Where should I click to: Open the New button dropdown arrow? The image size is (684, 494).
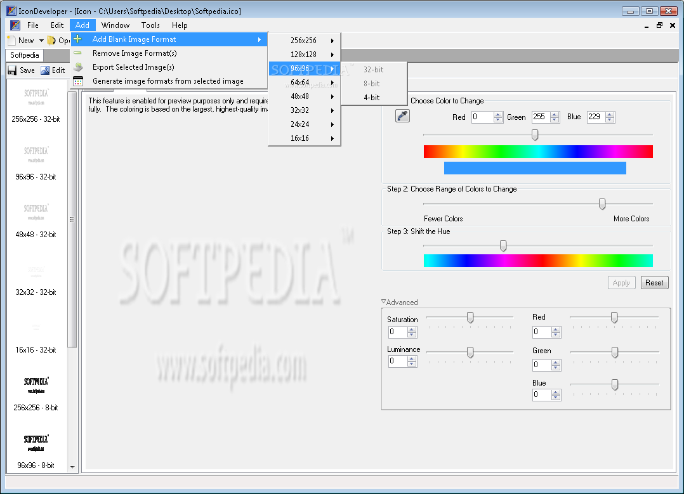(x=41, y=41)
